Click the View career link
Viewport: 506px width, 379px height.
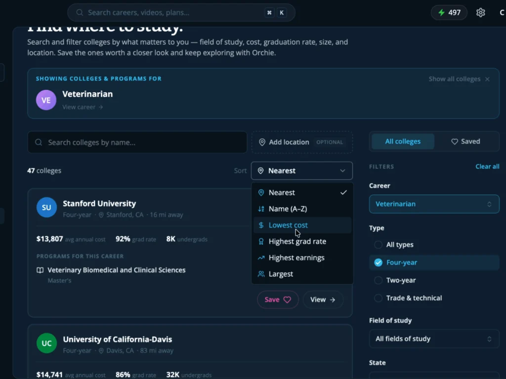click(83, 107)
